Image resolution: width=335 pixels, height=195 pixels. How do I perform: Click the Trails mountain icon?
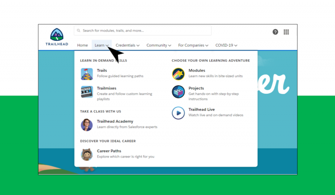point(87,74)
